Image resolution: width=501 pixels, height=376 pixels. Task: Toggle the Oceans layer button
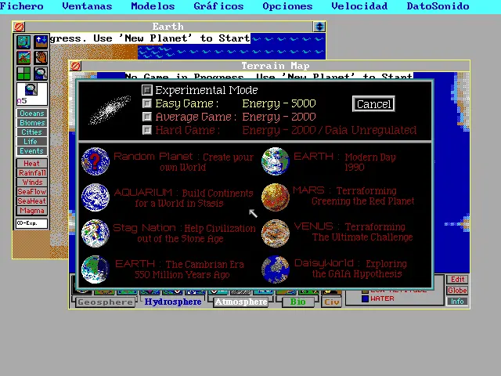point(32,114)
